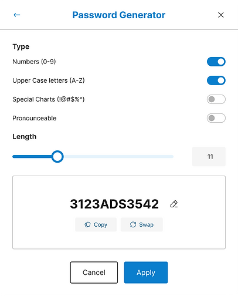Click the filled blue slider track
Image resolution: width=238 pixels, height=296 pixels.
point(32,157)
